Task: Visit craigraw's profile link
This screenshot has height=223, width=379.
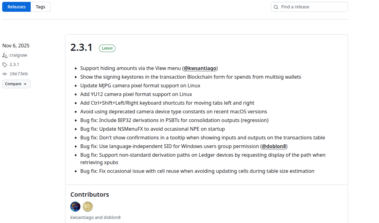Action: tap(18, 55)
